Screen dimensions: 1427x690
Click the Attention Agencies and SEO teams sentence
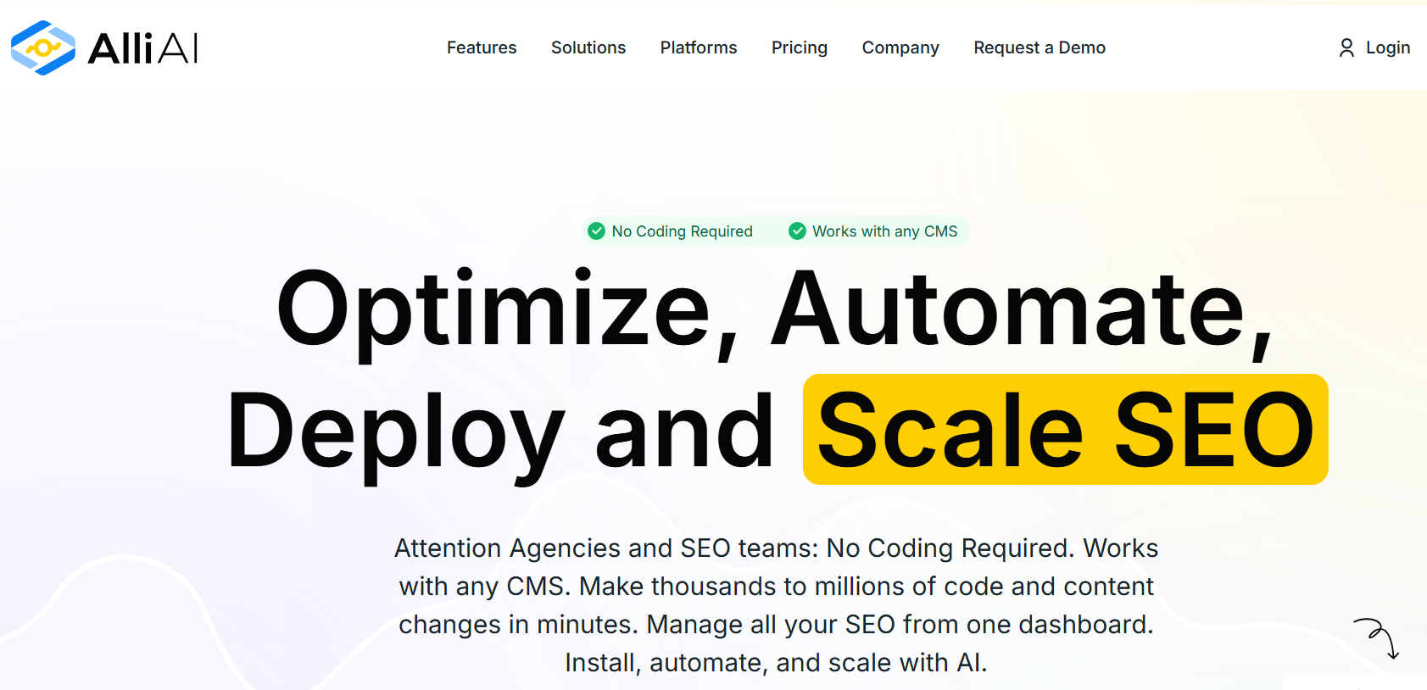[606, 548]
